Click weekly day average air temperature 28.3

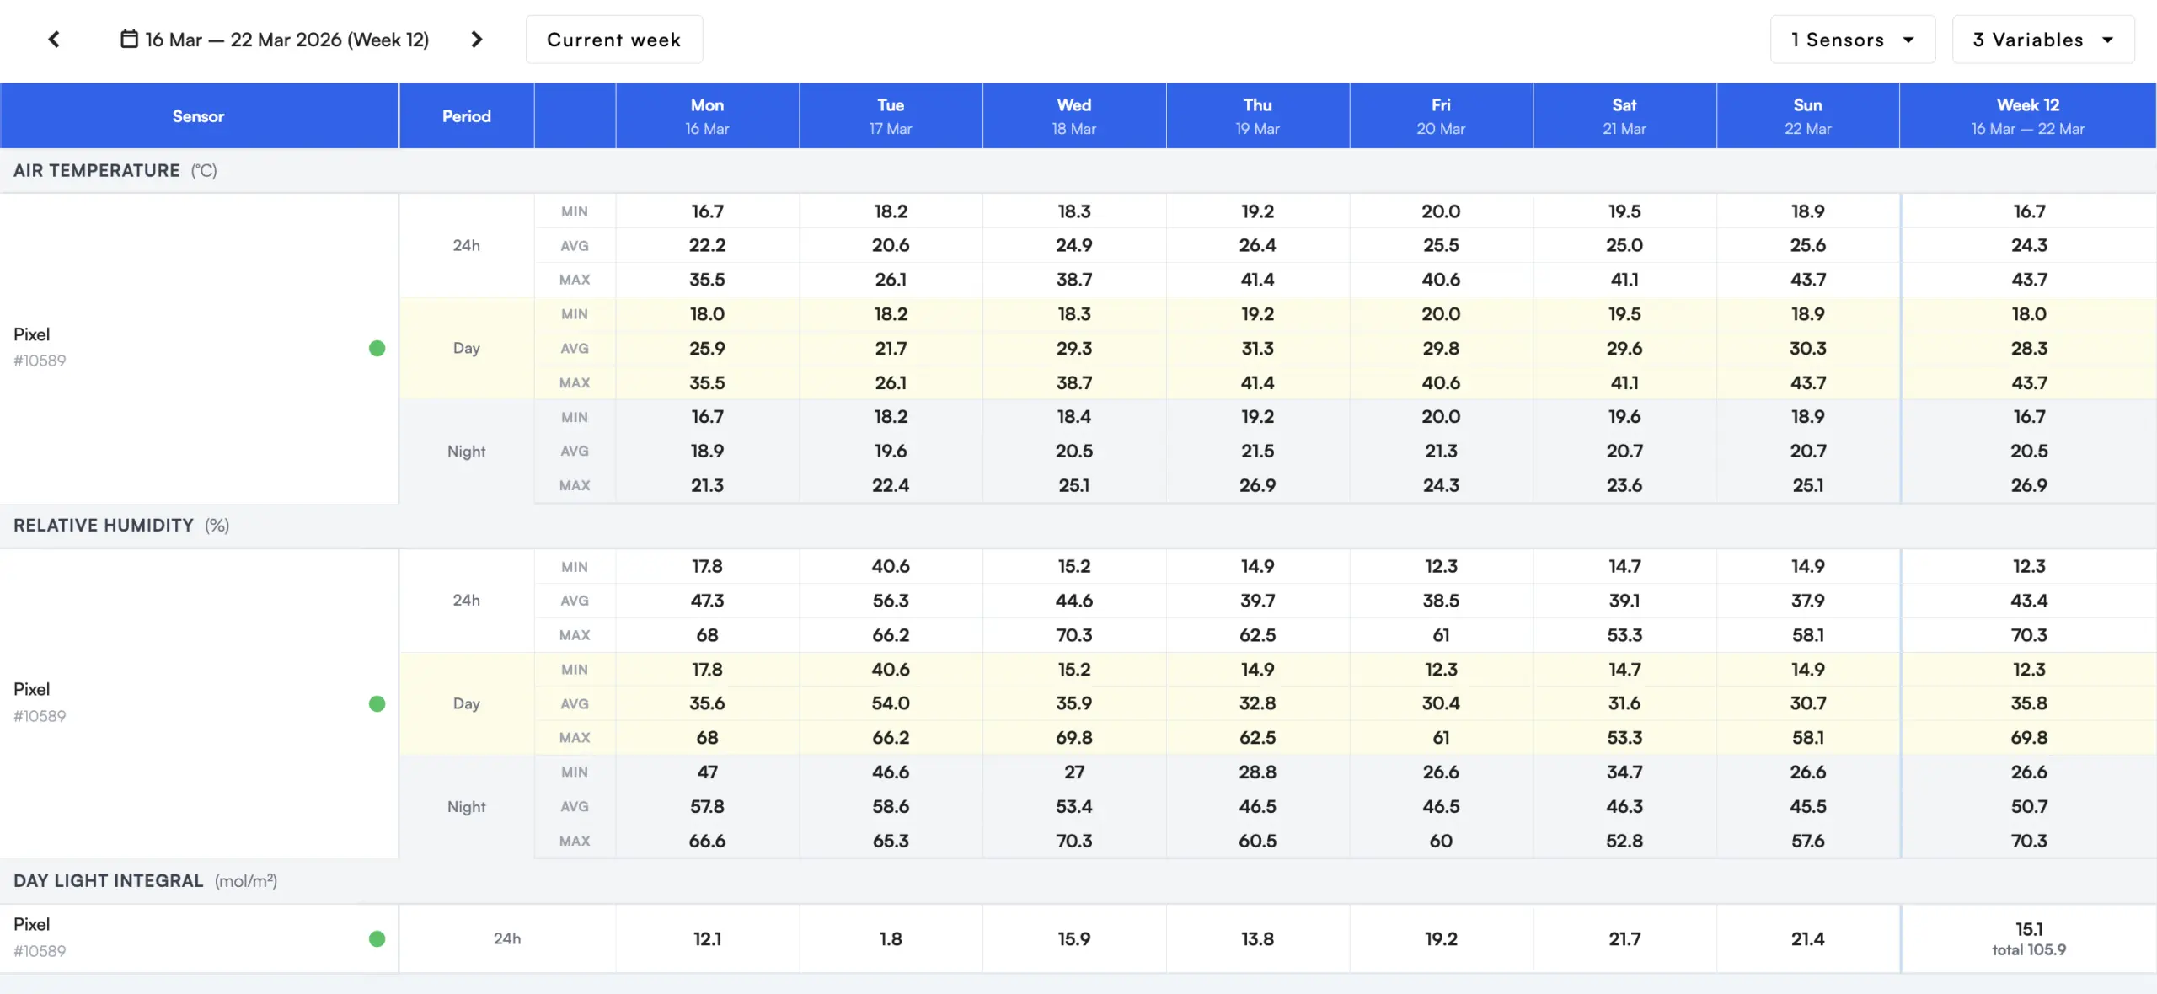click(x=2029, y=349)
